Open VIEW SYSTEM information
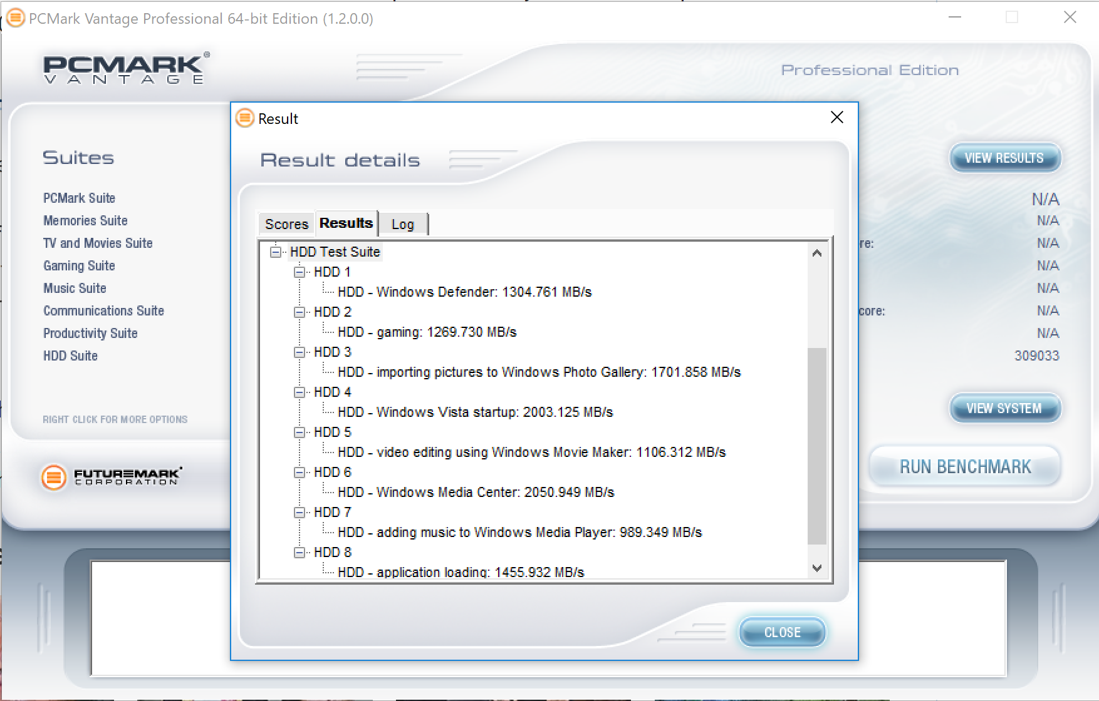Screen dimensions: 1099x701 tap(1004, 409)
